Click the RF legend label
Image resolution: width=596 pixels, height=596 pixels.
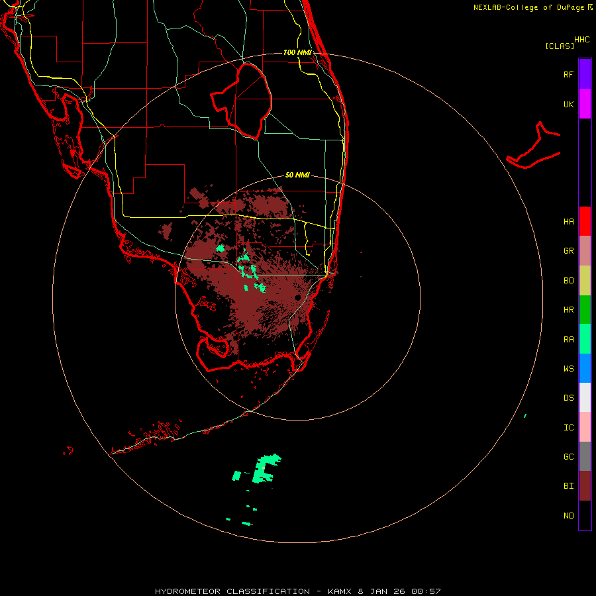[x=568, y=74]
